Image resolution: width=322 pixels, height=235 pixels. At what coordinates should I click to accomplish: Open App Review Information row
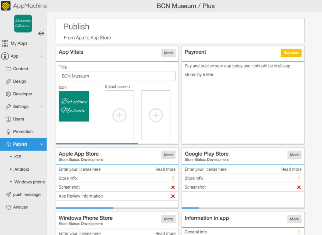[117, 196]
